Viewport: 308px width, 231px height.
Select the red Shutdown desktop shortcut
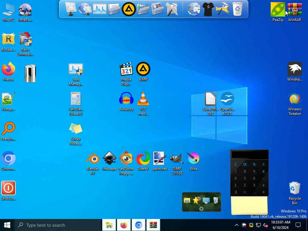tap(8, 191)
